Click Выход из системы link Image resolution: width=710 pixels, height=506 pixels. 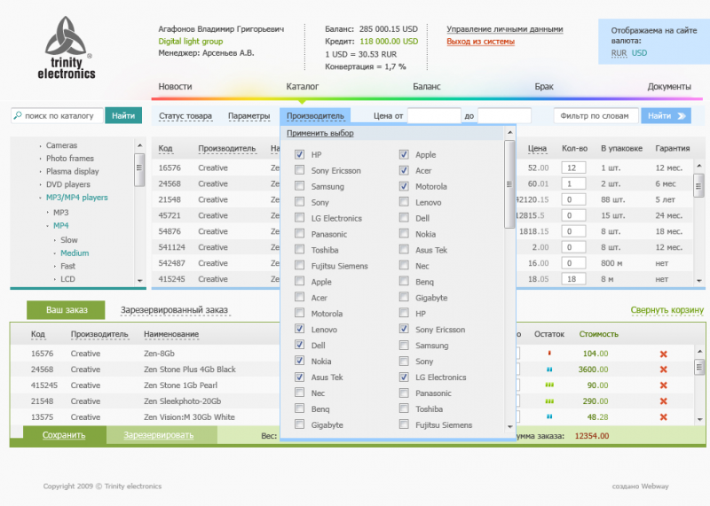[x=480, y=42]
